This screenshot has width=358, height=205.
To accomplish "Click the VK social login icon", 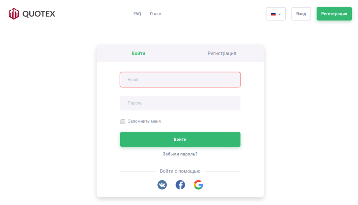I will (162, 185).
